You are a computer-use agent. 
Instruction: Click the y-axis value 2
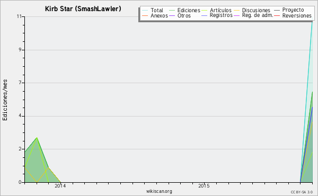pyautogui.click(x=20, y=149)
